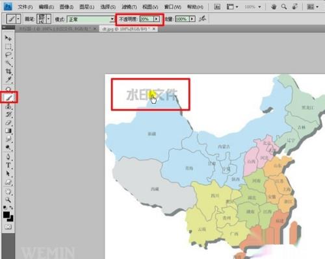Close the first untitled document tab
The width and height of the screenshot is (325, 259).
point(95,29)
